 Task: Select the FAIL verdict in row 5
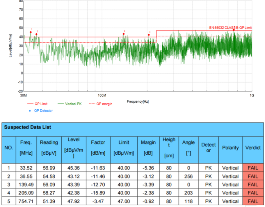pos(253,201)
